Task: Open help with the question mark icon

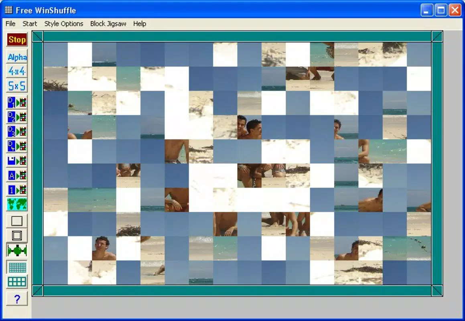Action: [17, 299]
